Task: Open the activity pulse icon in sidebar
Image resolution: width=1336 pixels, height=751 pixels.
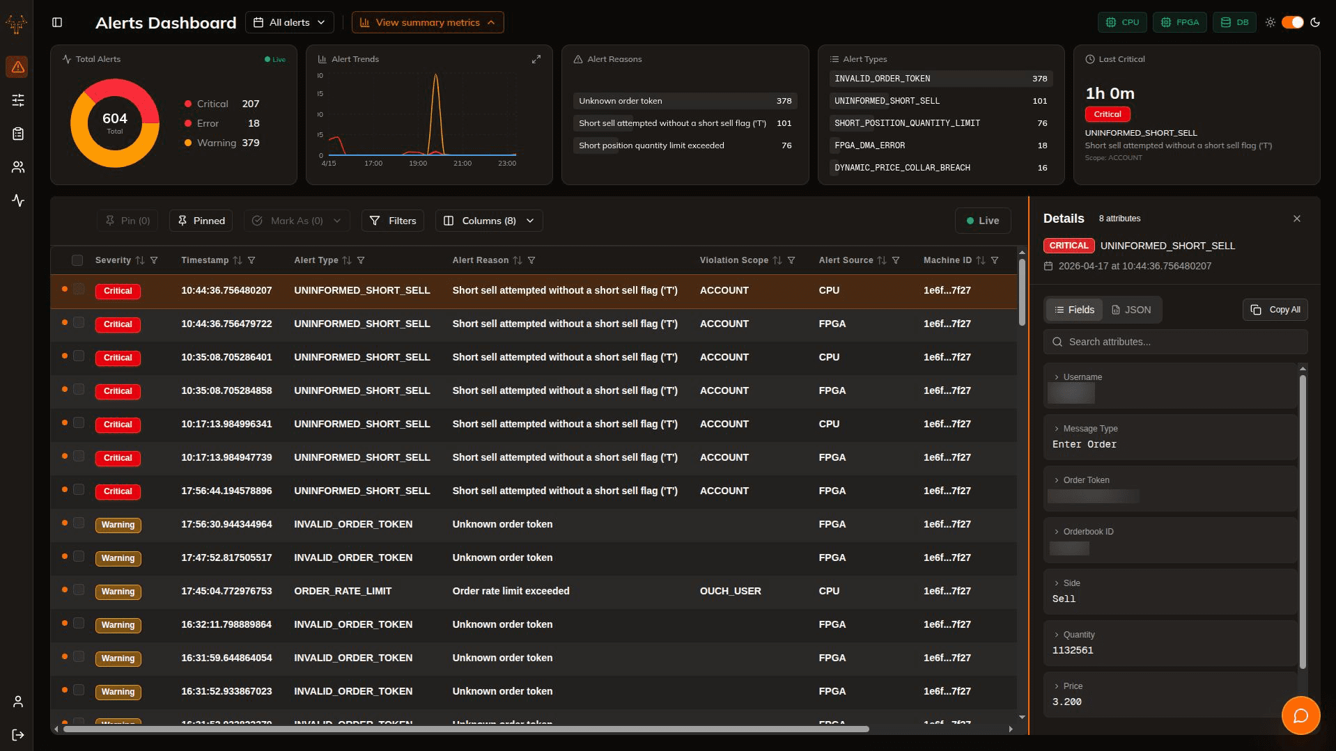Action: (x=17, y=200)
